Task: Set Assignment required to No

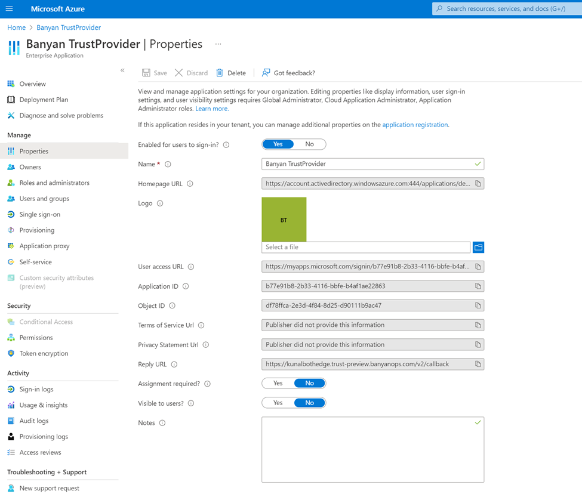Action: [310, 383]
